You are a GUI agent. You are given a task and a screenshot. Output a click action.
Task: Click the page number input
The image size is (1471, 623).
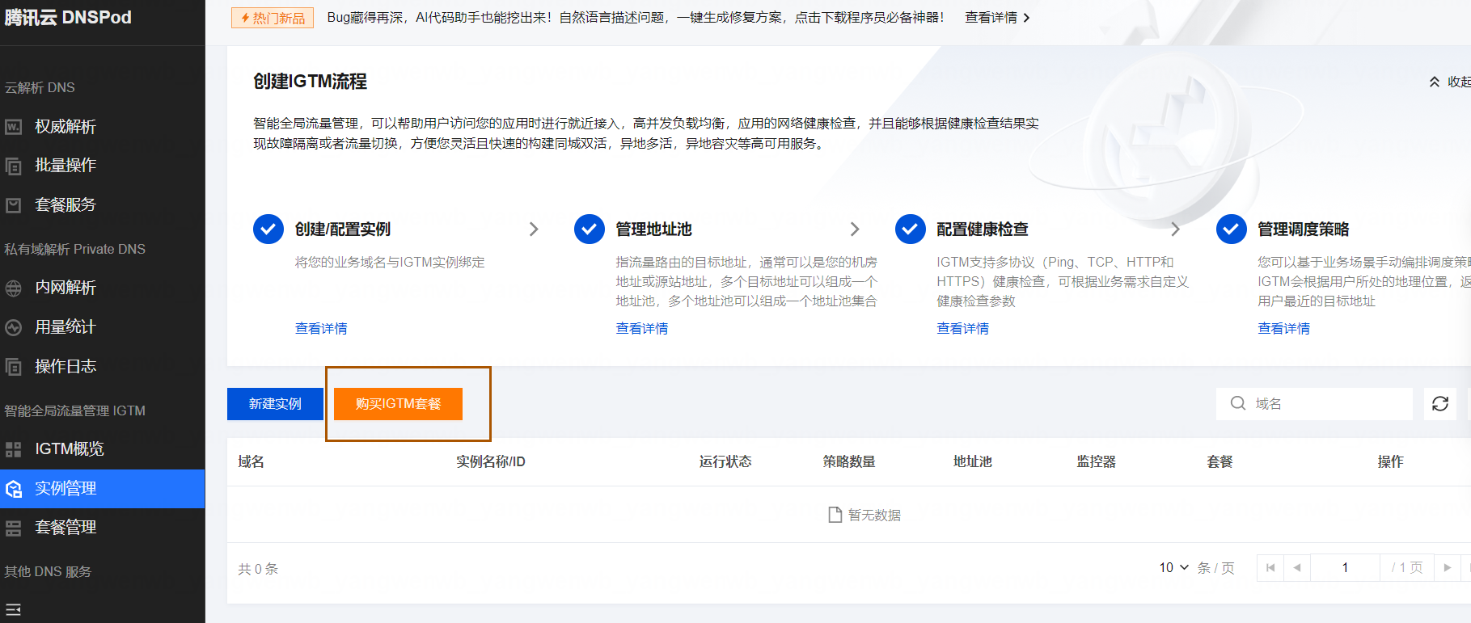(1345, 568)
